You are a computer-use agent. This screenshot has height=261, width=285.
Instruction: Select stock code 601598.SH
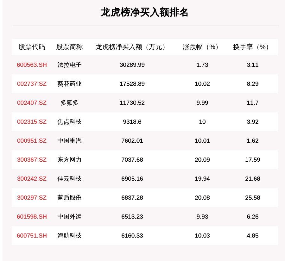coord(32,216)
